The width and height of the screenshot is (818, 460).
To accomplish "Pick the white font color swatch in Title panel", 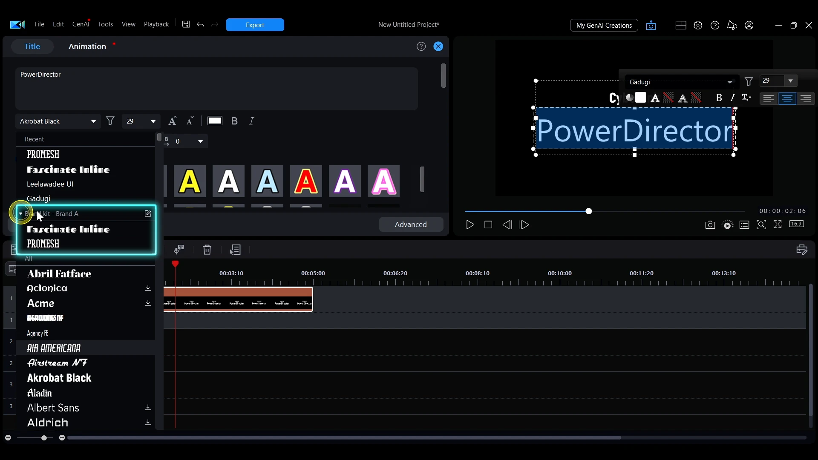I will tap(215, 121).
